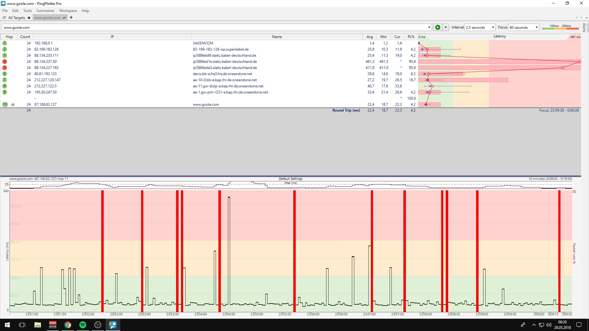Click PingPlotter taskbar icon

click(x=113, y=325)
